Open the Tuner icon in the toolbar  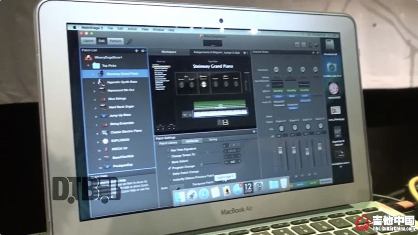tap(129, 42)
